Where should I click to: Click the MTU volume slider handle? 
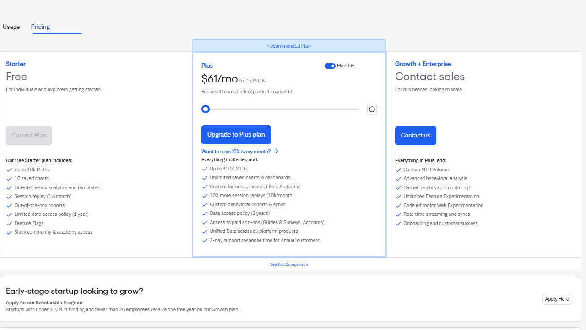206,109
